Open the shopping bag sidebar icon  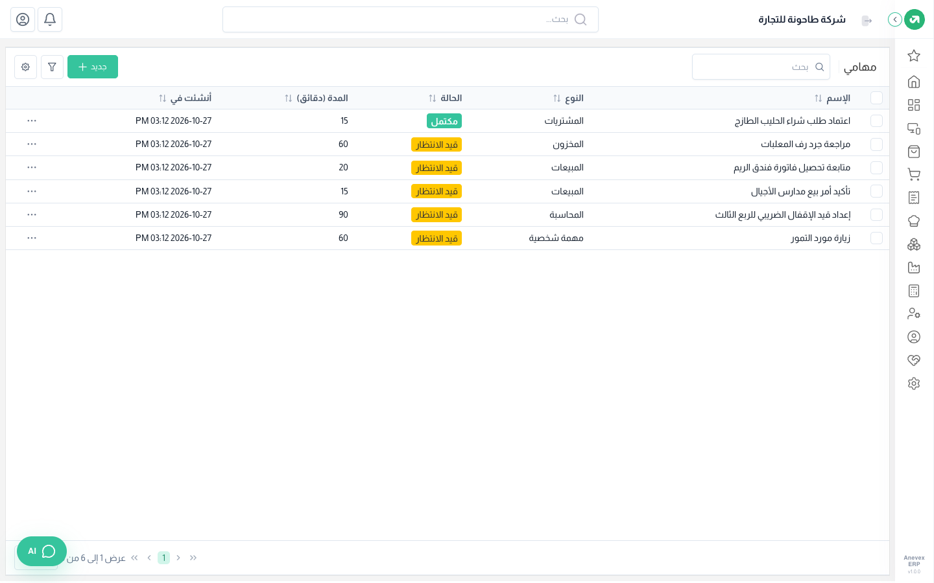(x=914, y=152)
